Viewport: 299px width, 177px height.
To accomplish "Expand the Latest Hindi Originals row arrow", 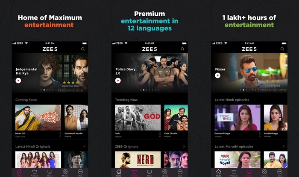I will [x=84, y=146].
